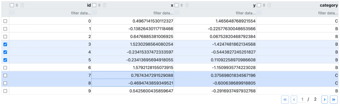Delete the category column using its trash icon
The height and width of the screenshot is (107, 340).
[269, 5]
